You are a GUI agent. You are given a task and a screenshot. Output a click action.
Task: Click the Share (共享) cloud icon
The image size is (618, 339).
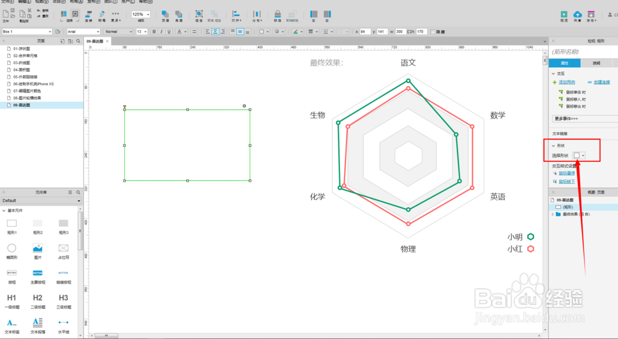click(577, 14)
